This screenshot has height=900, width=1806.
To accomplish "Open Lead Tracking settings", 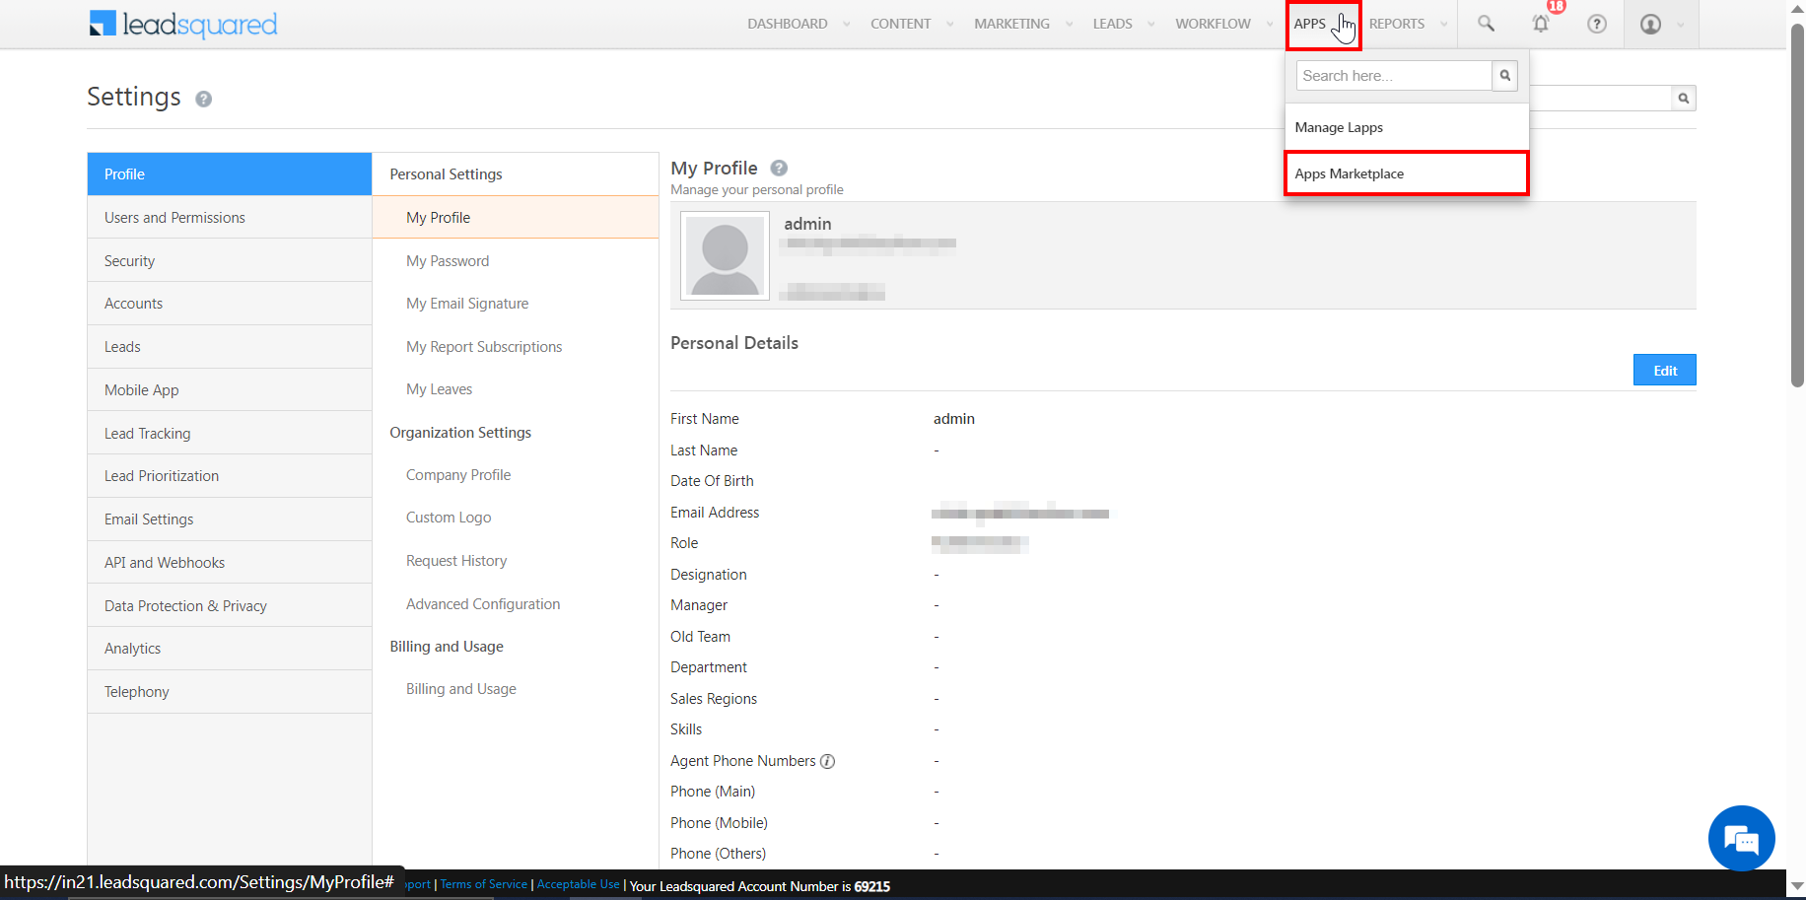I will [x=230, y=434].
